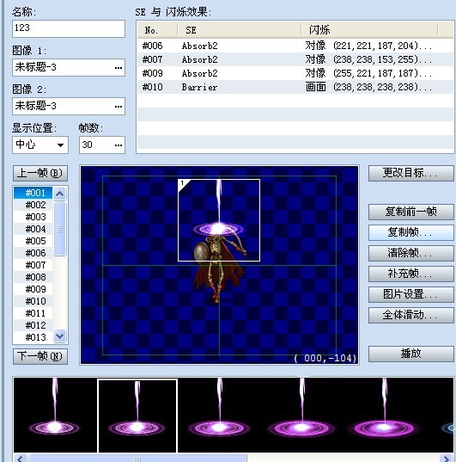Click the SE column header
Screen dimensions: 456x462
[240, 30]
